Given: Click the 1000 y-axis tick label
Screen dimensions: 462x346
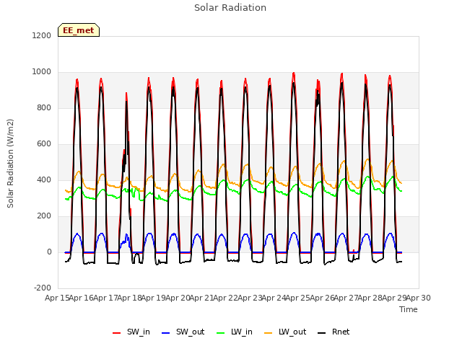Looking at the screenshot, I should (42, 72).
